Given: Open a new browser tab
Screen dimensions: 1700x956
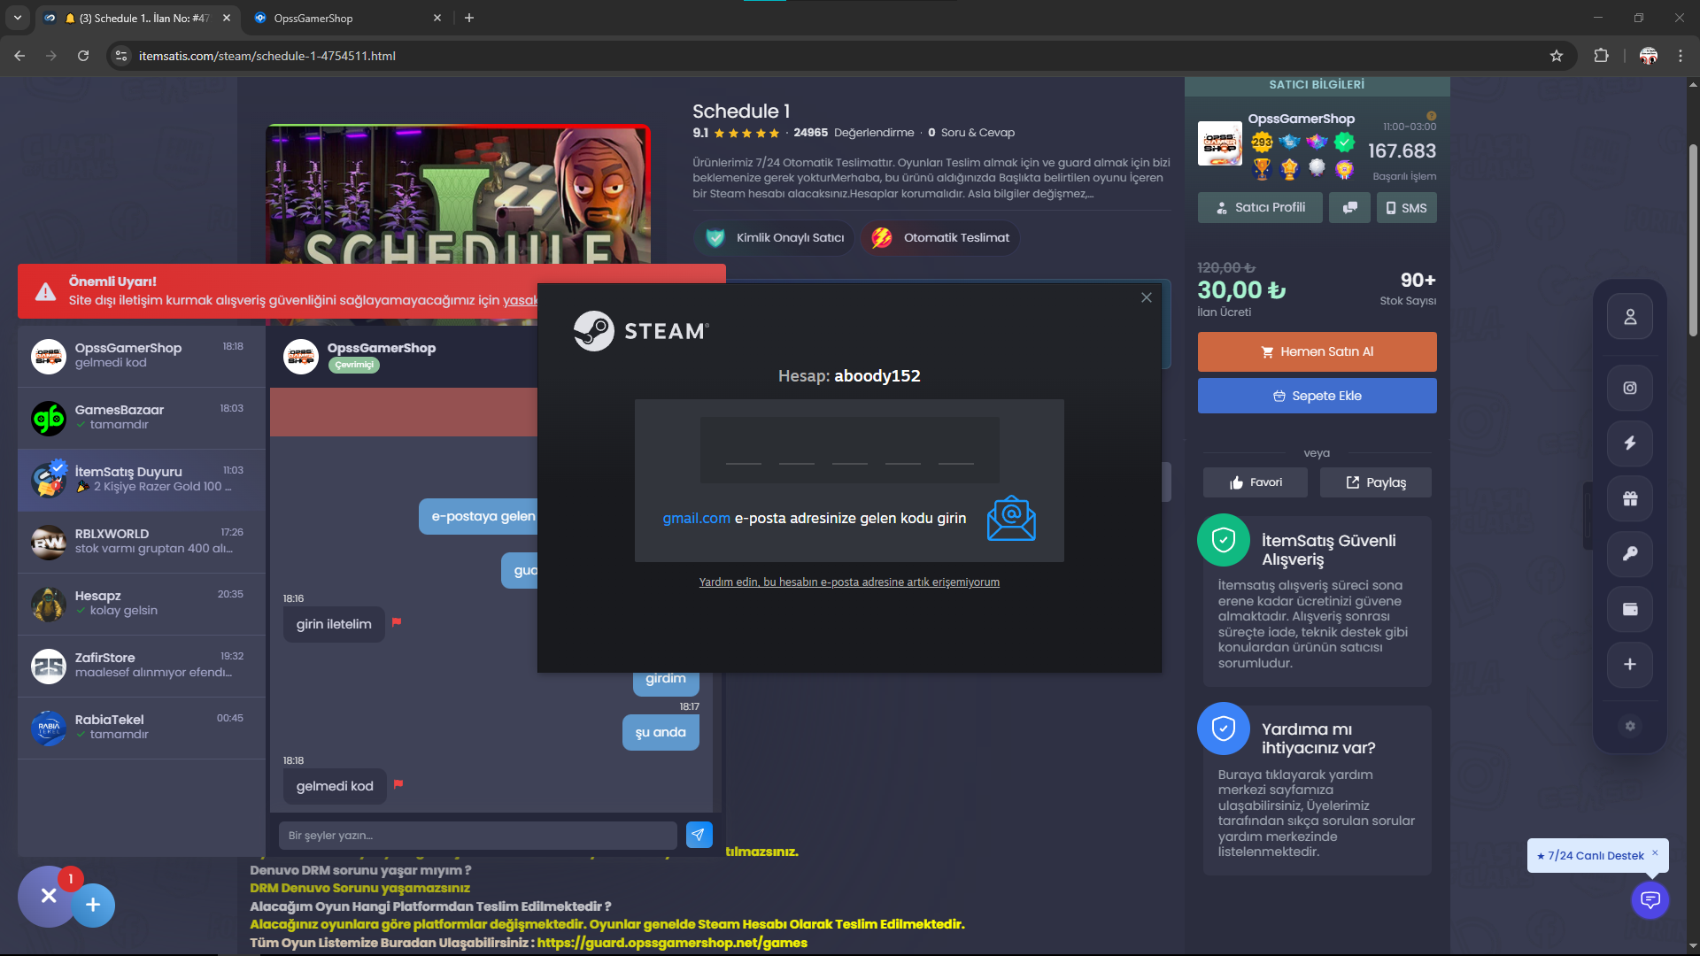Looking at the screenshot, I should click(x=469, y=18).
